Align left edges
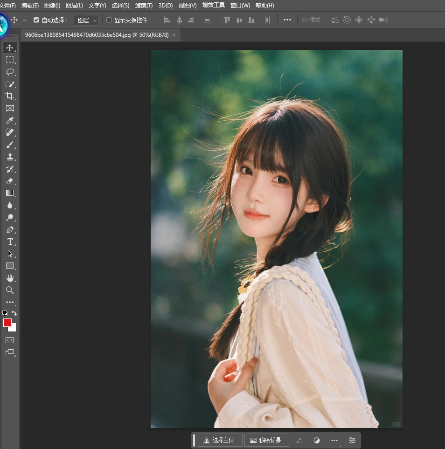 click(x=167, y=20)
